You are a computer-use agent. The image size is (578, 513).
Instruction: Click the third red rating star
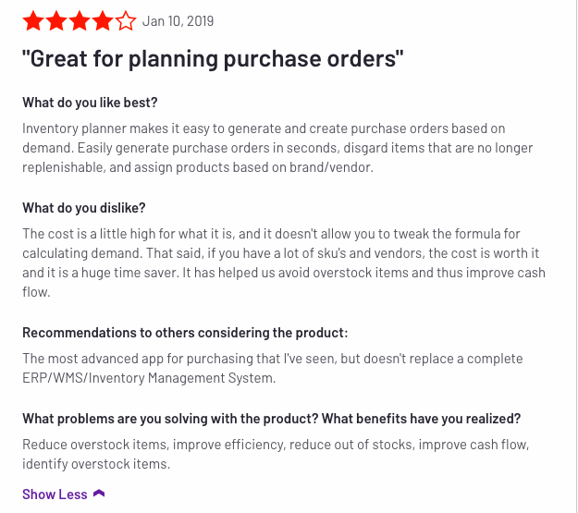click(x=80, y=20)
